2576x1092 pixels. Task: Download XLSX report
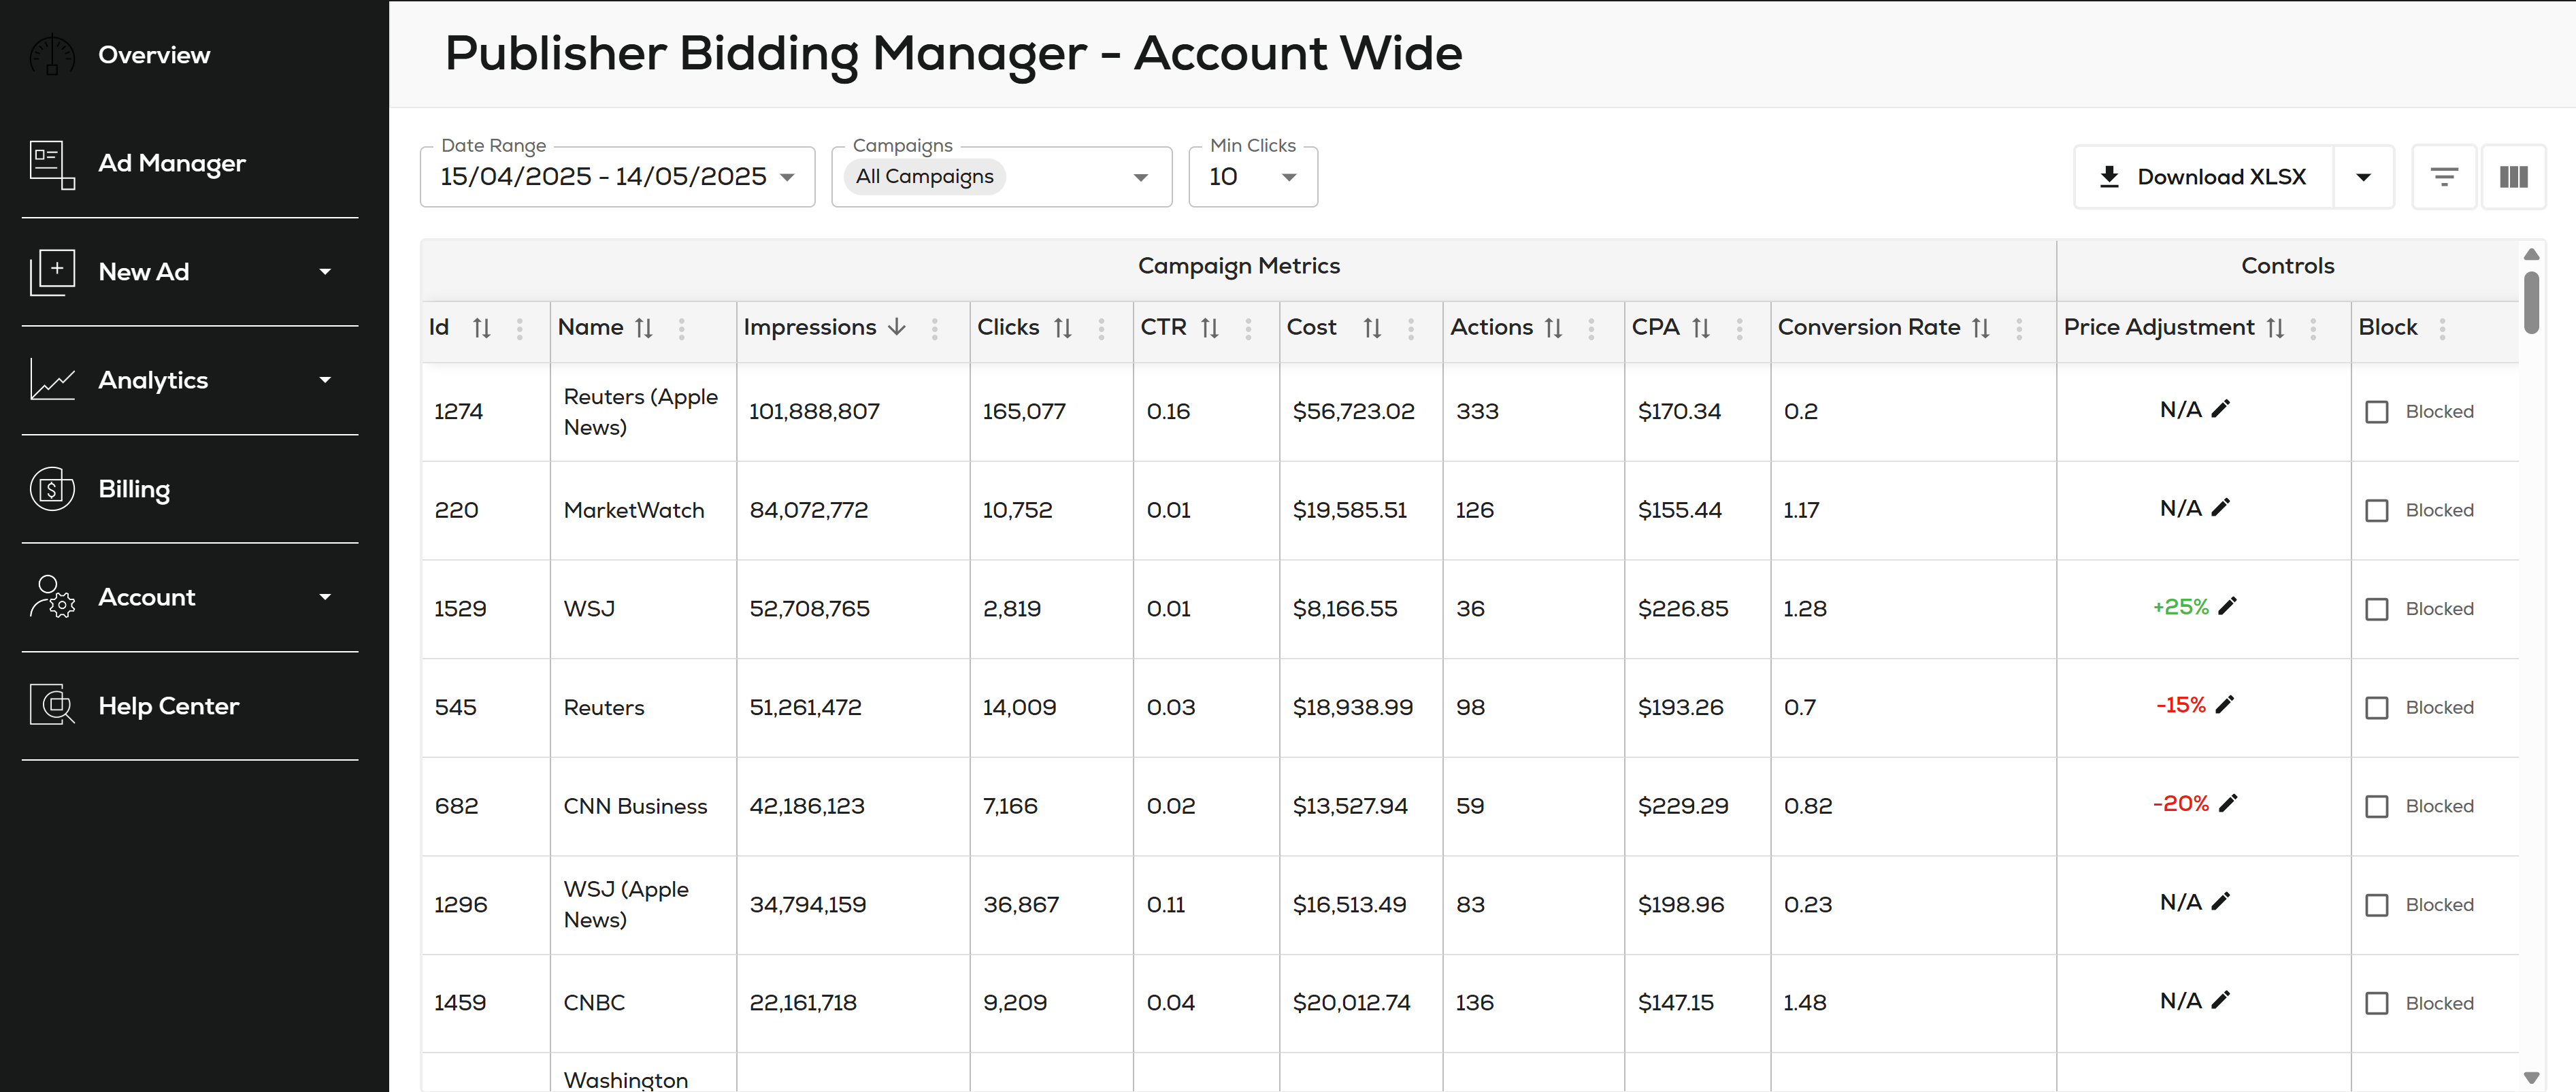pos(2204,177)
